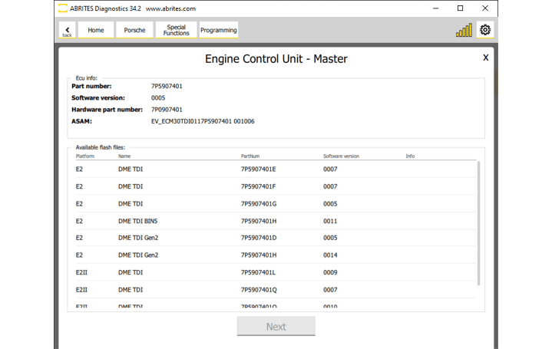Open the Porsche menu
The width and height of the screenshot is (552, 349).
point(134,30)
